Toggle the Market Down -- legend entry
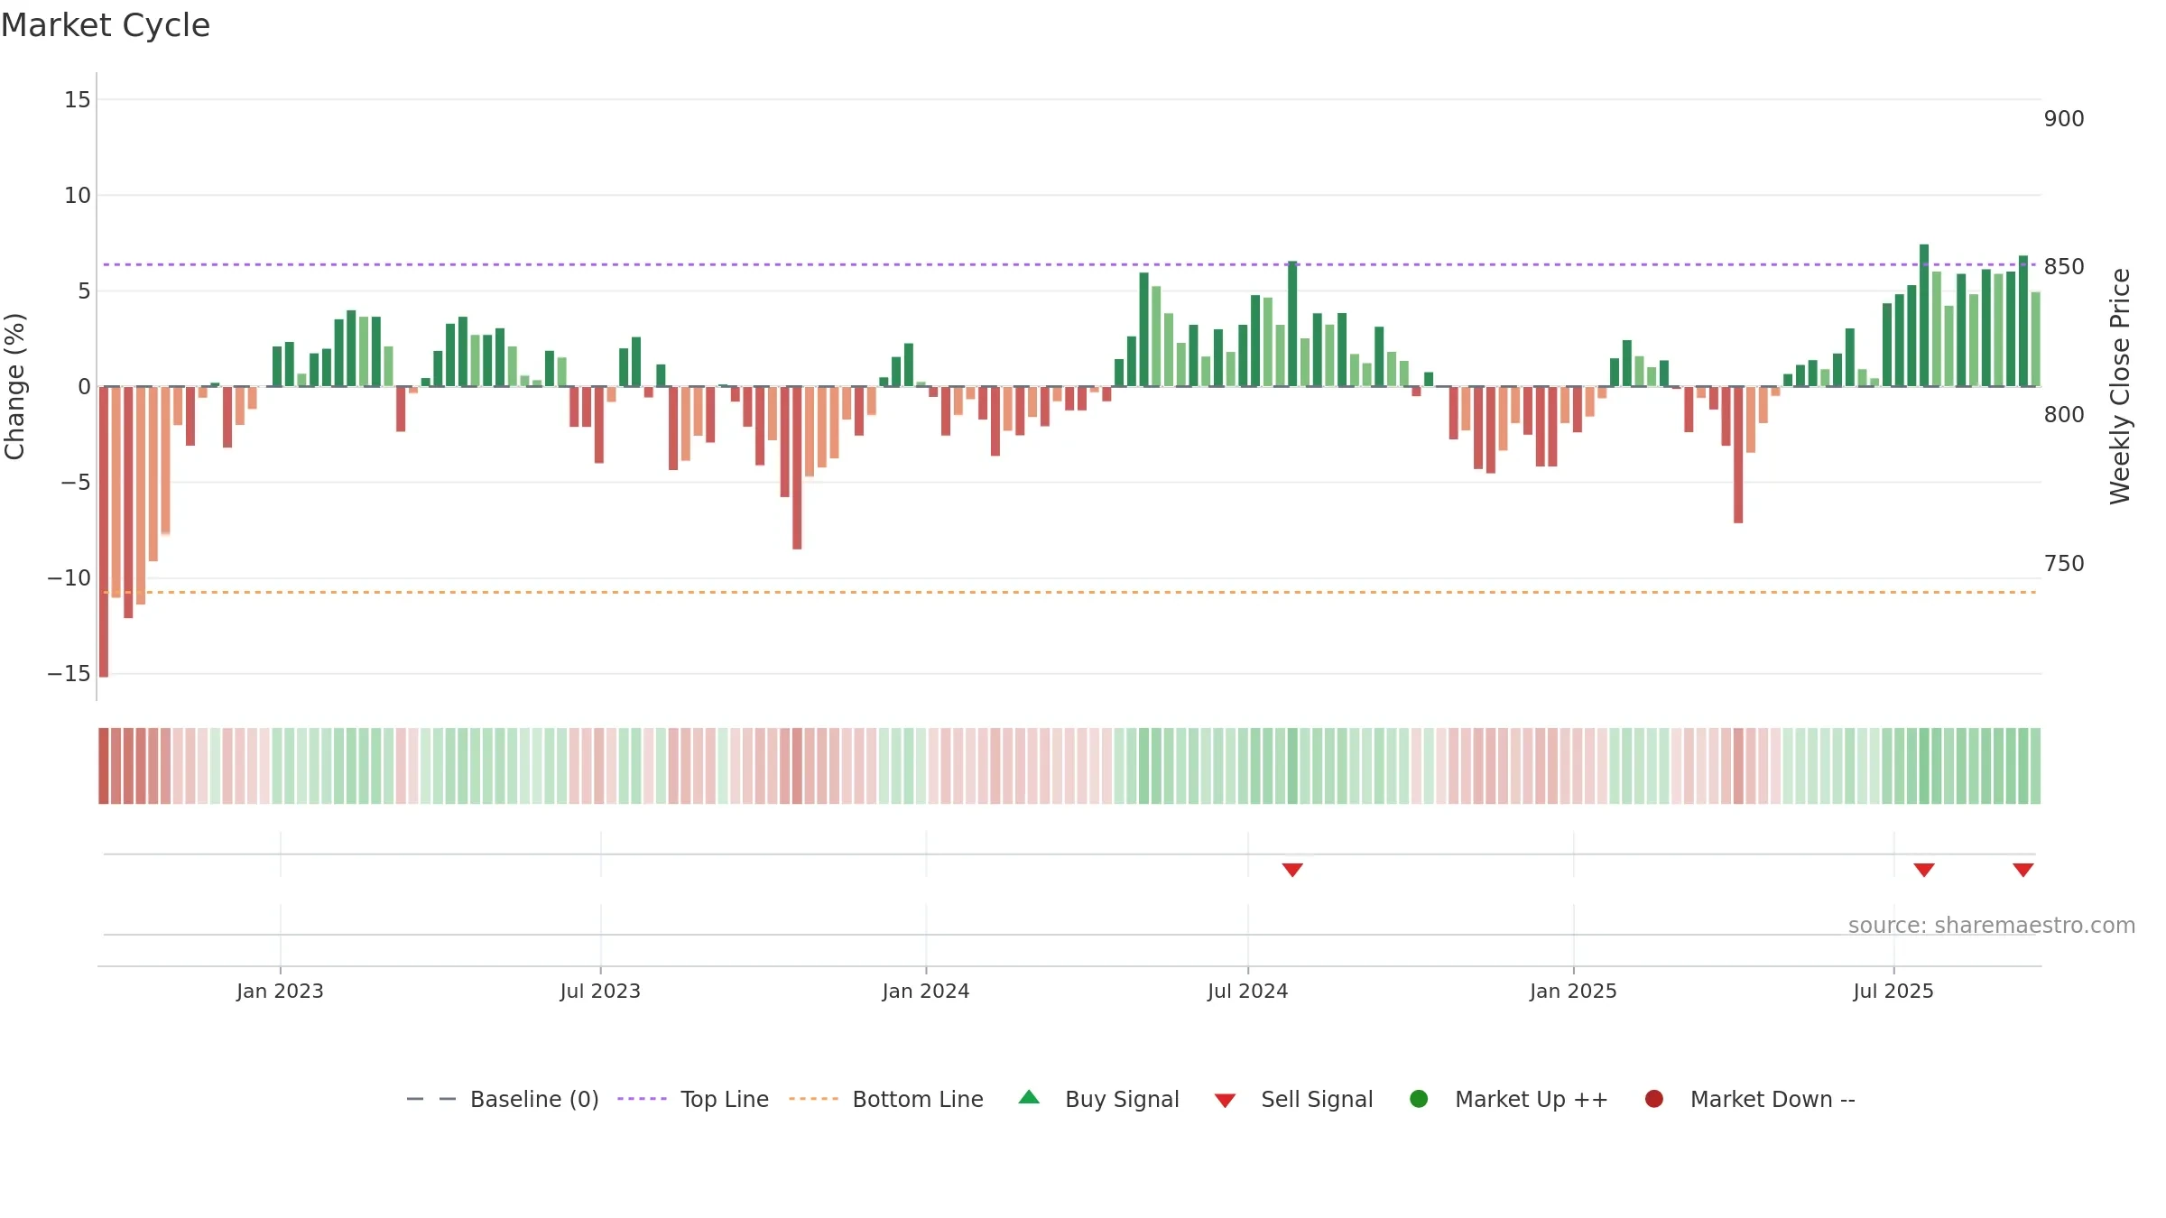Image resolution: width=2166 pixels, height=1218 pixels. 1749,1099
